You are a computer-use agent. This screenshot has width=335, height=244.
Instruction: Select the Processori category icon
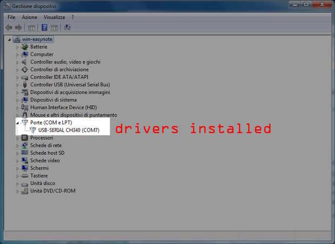(25, 138)
